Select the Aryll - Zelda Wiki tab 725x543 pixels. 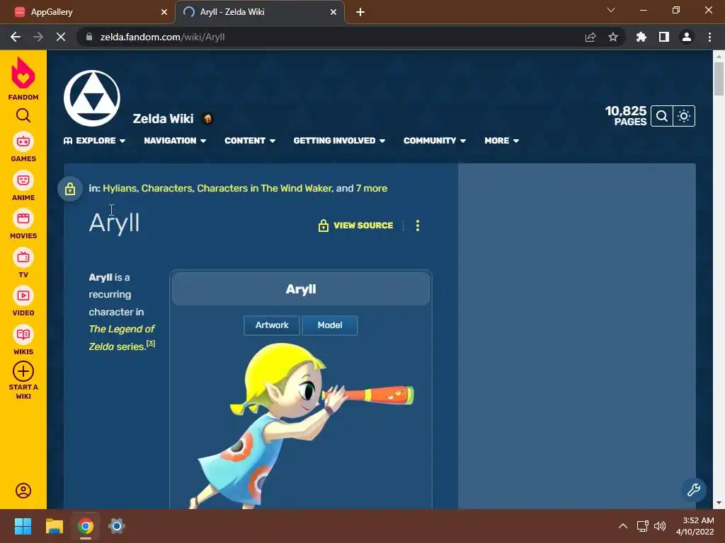click(x=259, y=12)
